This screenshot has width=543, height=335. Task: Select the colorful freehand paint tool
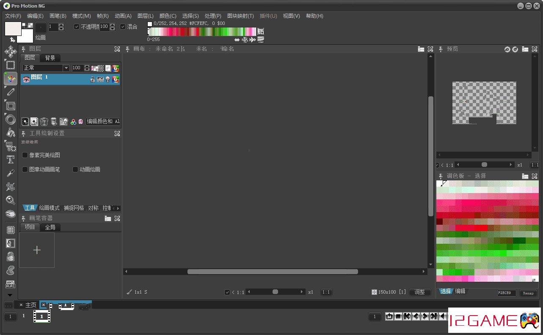pos(11,79)
